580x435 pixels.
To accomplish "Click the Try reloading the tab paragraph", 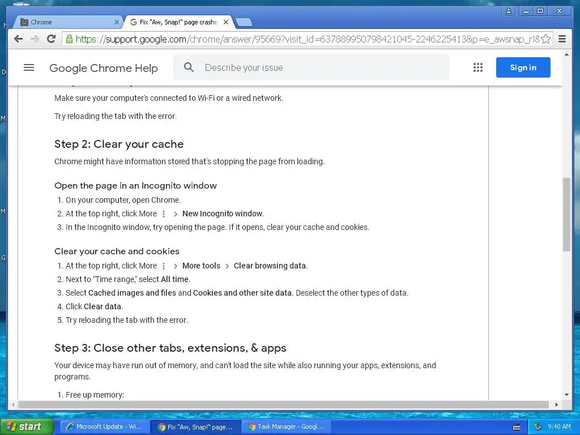I will click(116, 116).
